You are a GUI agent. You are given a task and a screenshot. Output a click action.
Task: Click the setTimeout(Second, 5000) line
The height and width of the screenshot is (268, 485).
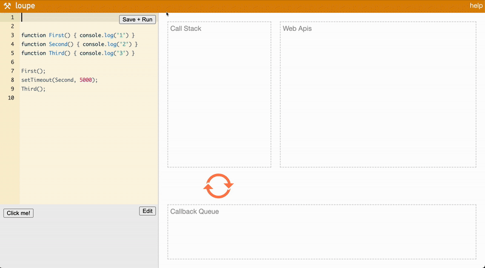59,80
